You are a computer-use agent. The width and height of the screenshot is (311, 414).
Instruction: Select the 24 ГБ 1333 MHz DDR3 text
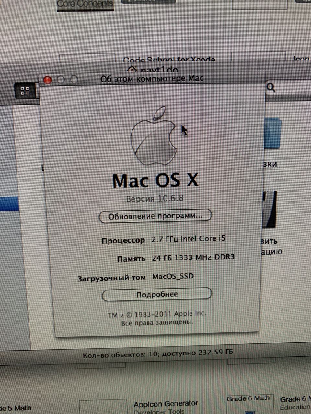pyautogui.click(x=193, y=257)
